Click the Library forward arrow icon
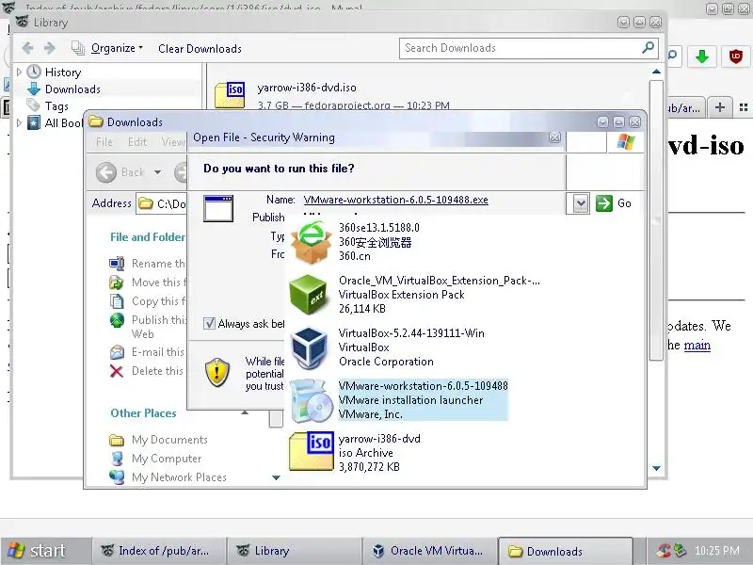This screenshot has height=565, width=753. (x=50, y=48)
